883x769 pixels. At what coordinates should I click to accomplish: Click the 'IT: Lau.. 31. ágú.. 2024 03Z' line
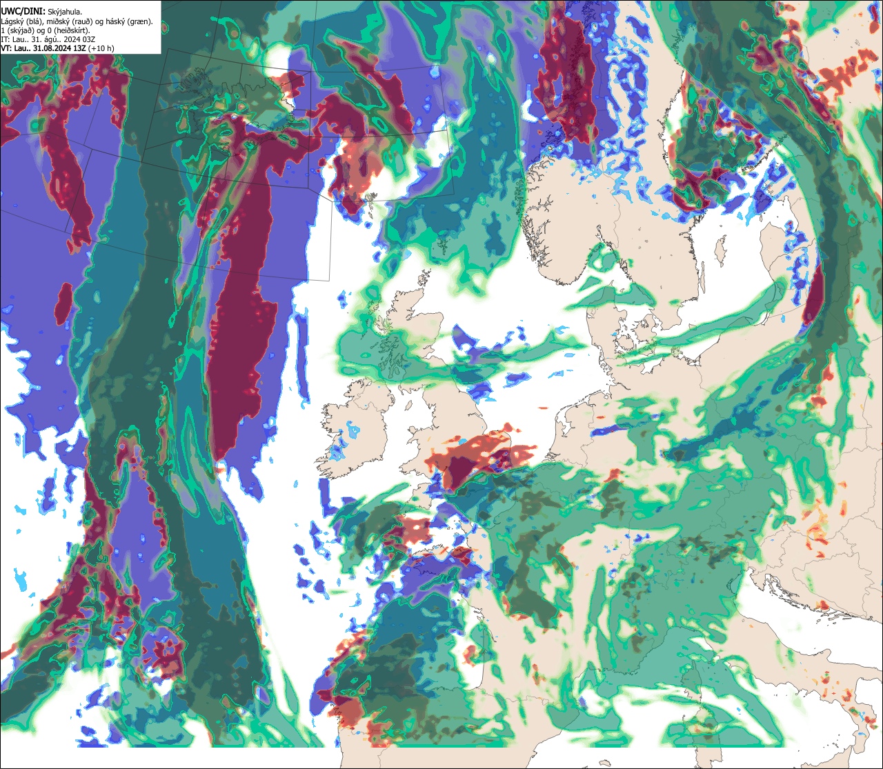[48, 39]
